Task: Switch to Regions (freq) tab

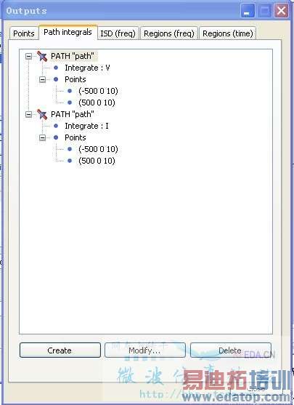Action: point(169,33)
